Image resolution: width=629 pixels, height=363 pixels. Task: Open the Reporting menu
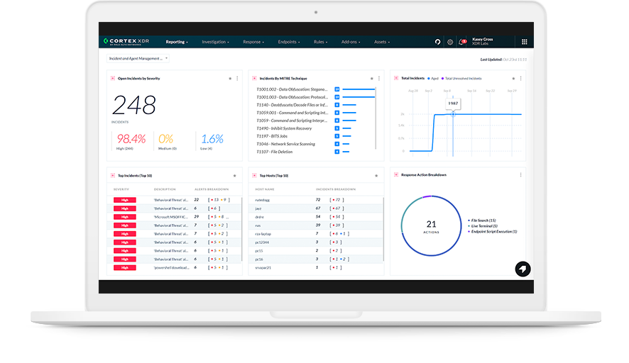click(x=177, y=42)
